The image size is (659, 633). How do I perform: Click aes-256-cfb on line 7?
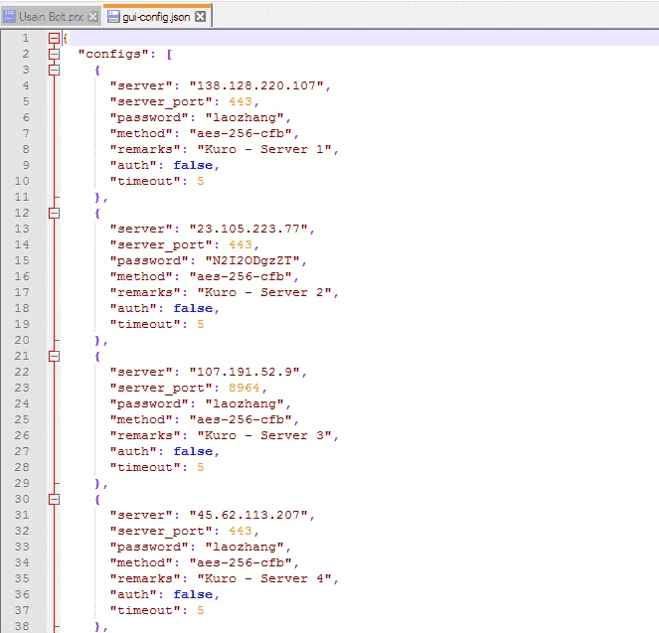pos(241,133)
